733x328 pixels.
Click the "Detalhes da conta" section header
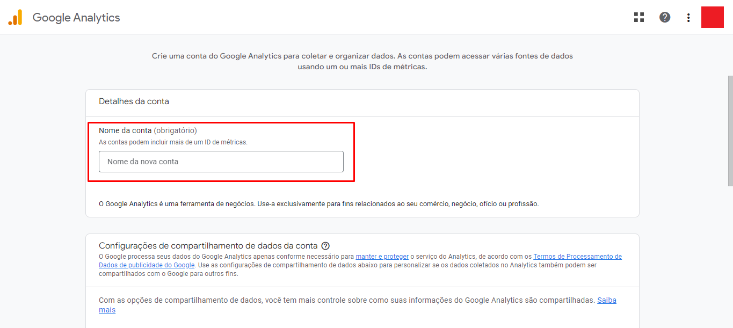(x=134, y=101)
